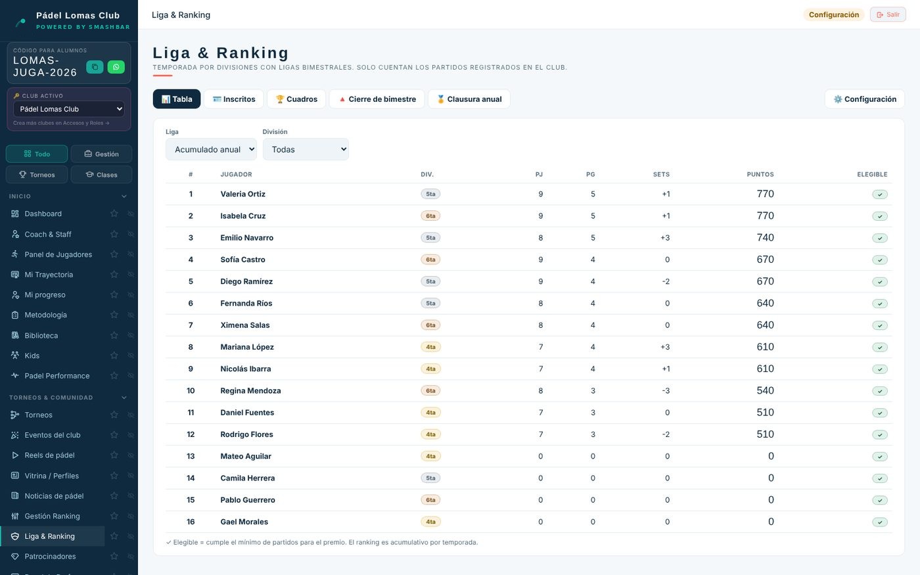920x575 pixels.
Task: Favorite Mi progreso with its star
Action: (x=114, y=294)
